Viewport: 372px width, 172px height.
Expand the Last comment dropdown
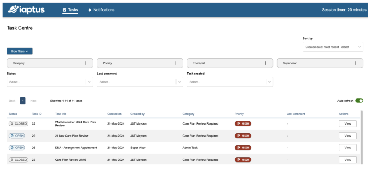tap(140, 82)
